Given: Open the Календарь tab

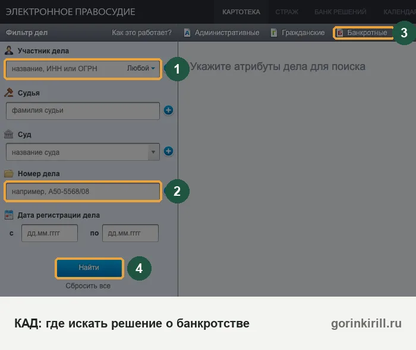Looking at the screenshot, I should (x=399, y=12).
